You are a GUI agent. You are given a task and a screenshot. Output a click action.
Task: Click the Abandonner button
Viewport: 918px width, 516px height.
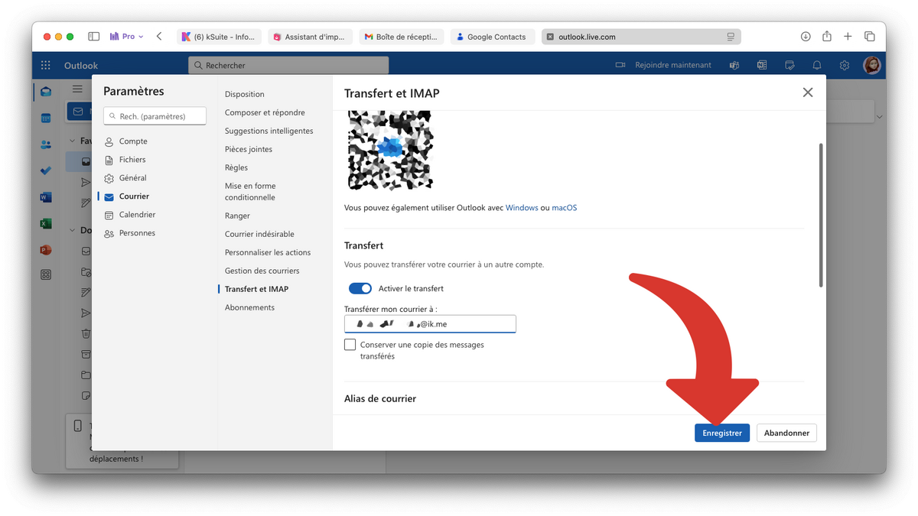[x=786, y=433]
